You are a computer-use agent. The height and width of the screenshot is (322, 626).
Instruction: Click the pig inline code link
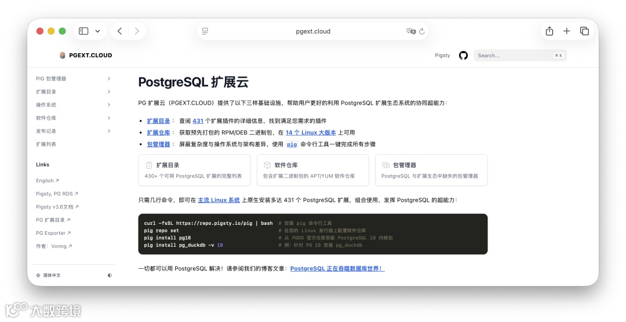tap(292, 144)
